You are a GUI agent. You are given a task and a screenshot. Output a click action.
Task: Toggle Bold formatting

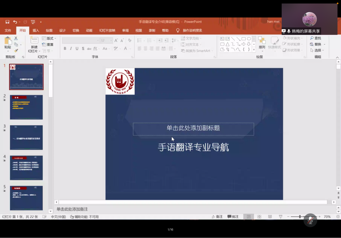click(x=65, y=49)
